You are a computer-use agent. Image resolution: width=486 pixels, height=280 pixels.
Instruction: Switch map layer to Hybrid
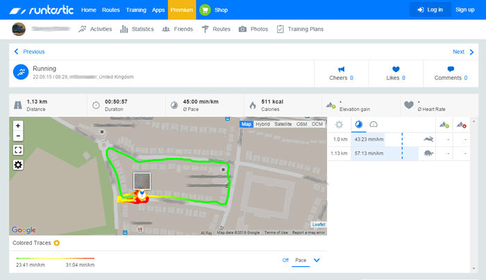(x=263, y=124)
